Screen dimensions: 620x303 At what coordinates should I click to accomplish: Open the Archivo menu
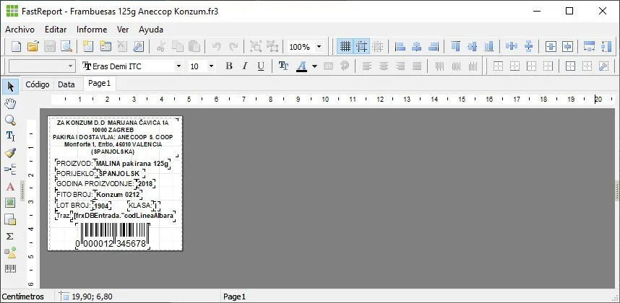[20, 30]
